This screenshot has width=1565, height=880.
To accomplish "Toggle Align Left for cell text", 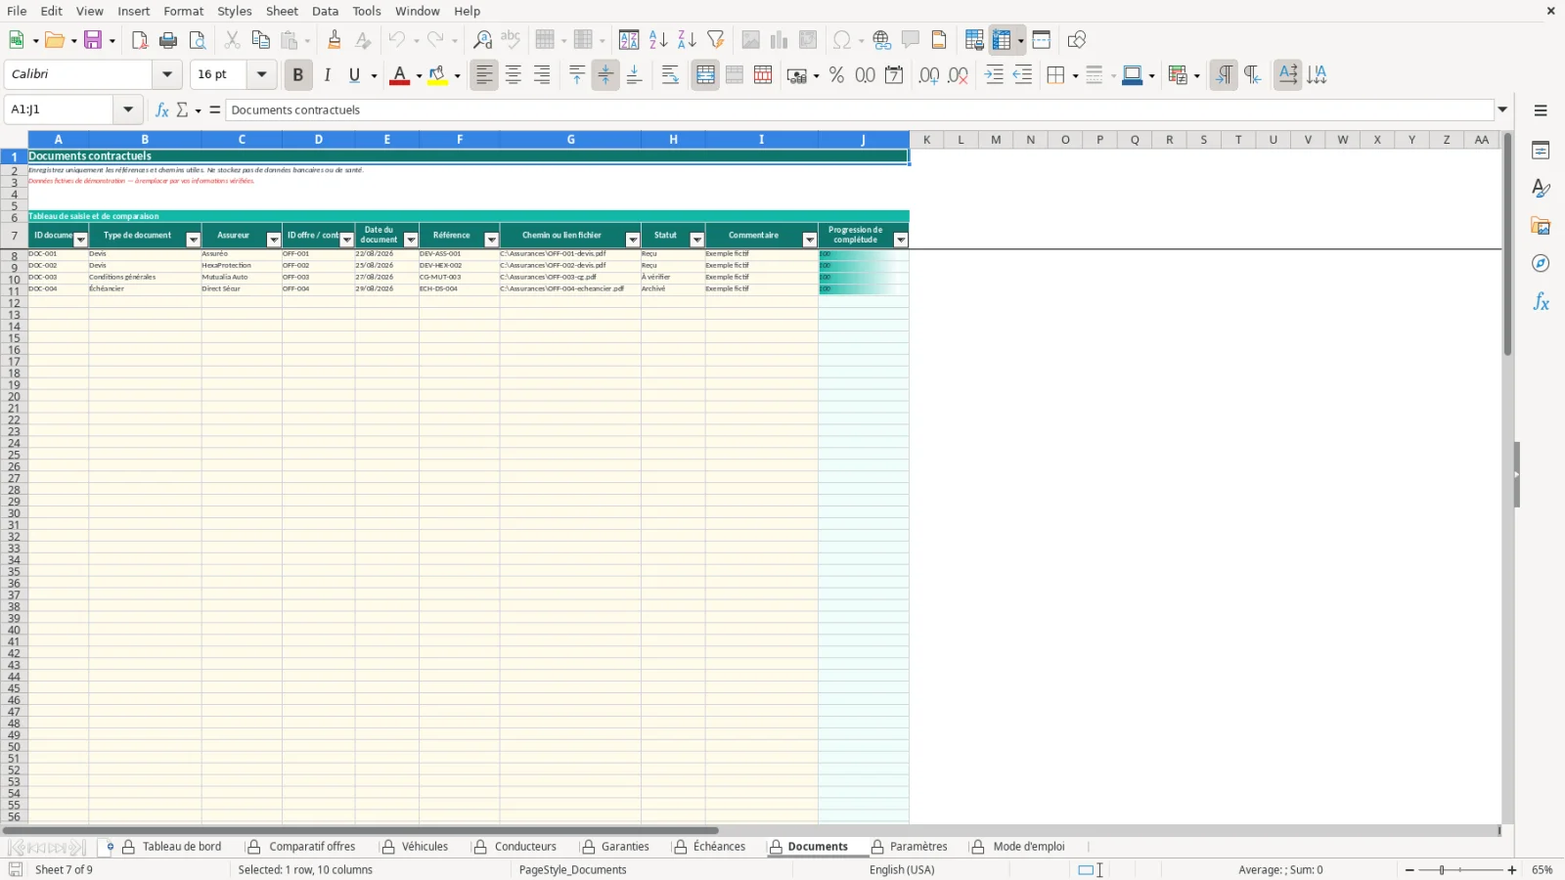I will coord(484,75).
